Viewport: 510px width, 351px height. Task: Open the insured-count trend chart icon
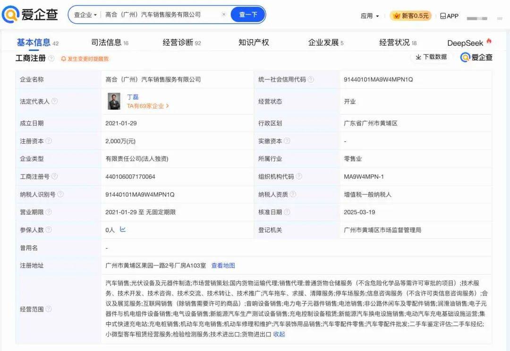pos(123,229)
